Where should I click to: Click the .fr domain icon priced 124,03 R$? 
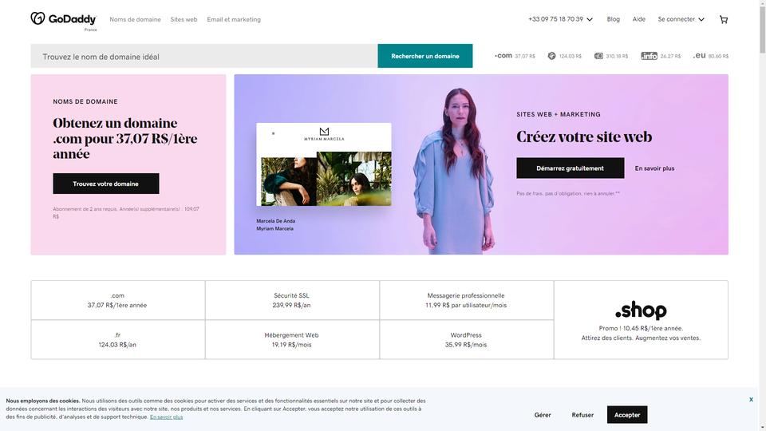click(x=551, y=56)
